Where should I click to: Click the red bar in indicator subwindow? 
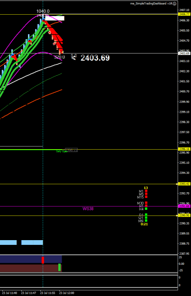(43, 260)
